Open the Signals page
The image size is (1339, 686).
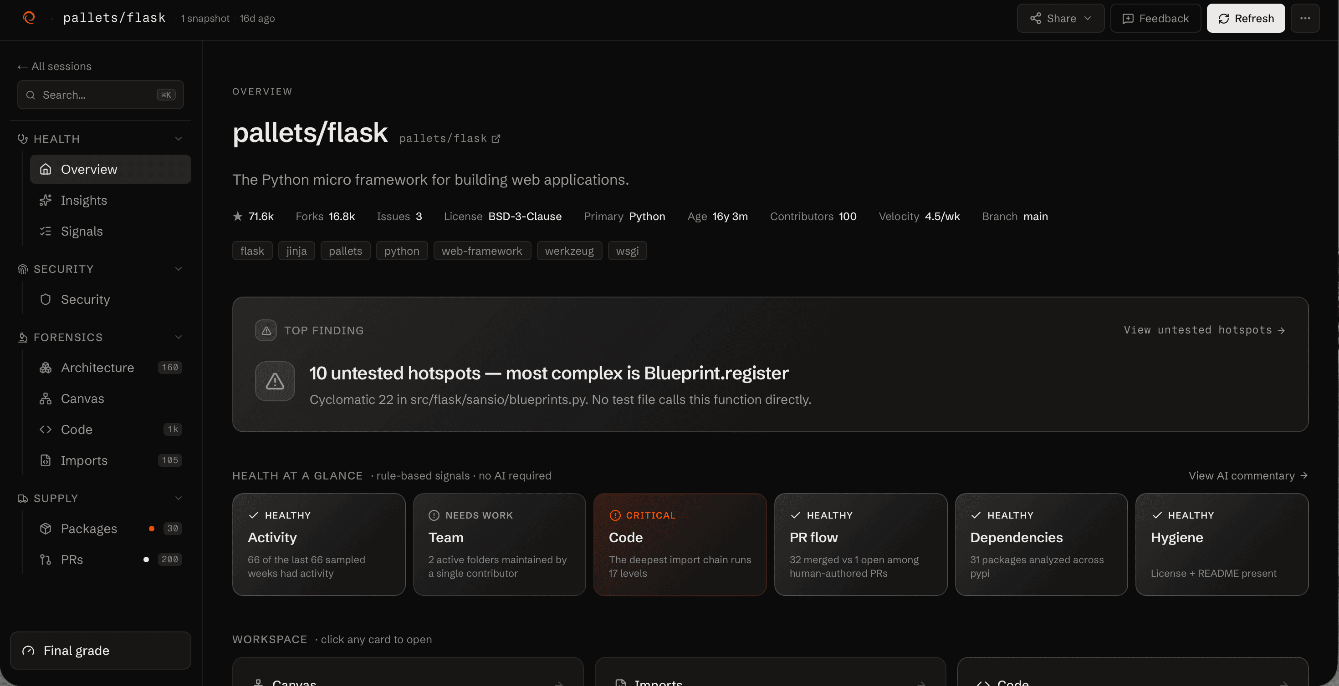(x=110, y=231)
